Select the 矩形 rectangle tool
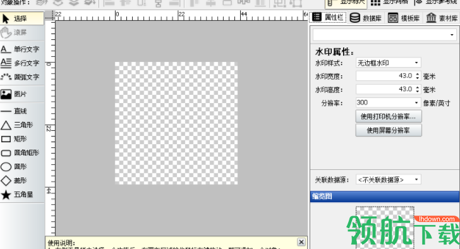Screen dimensions: 460x249 21,139
